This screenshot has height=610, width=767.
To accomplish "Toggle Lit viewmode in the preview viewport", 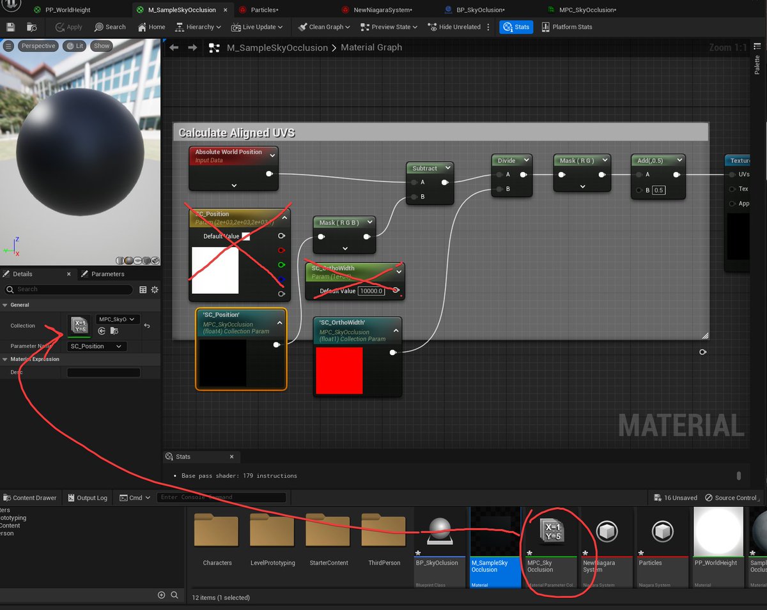I will pyautogui.click(x=74, y=45).
